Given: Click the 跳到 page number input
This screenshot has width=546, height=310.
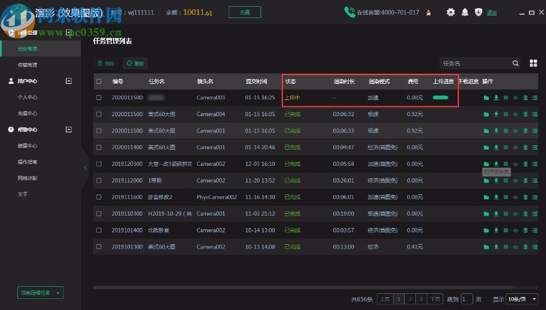Looking at the screenshot, I should tap(466, 299).
